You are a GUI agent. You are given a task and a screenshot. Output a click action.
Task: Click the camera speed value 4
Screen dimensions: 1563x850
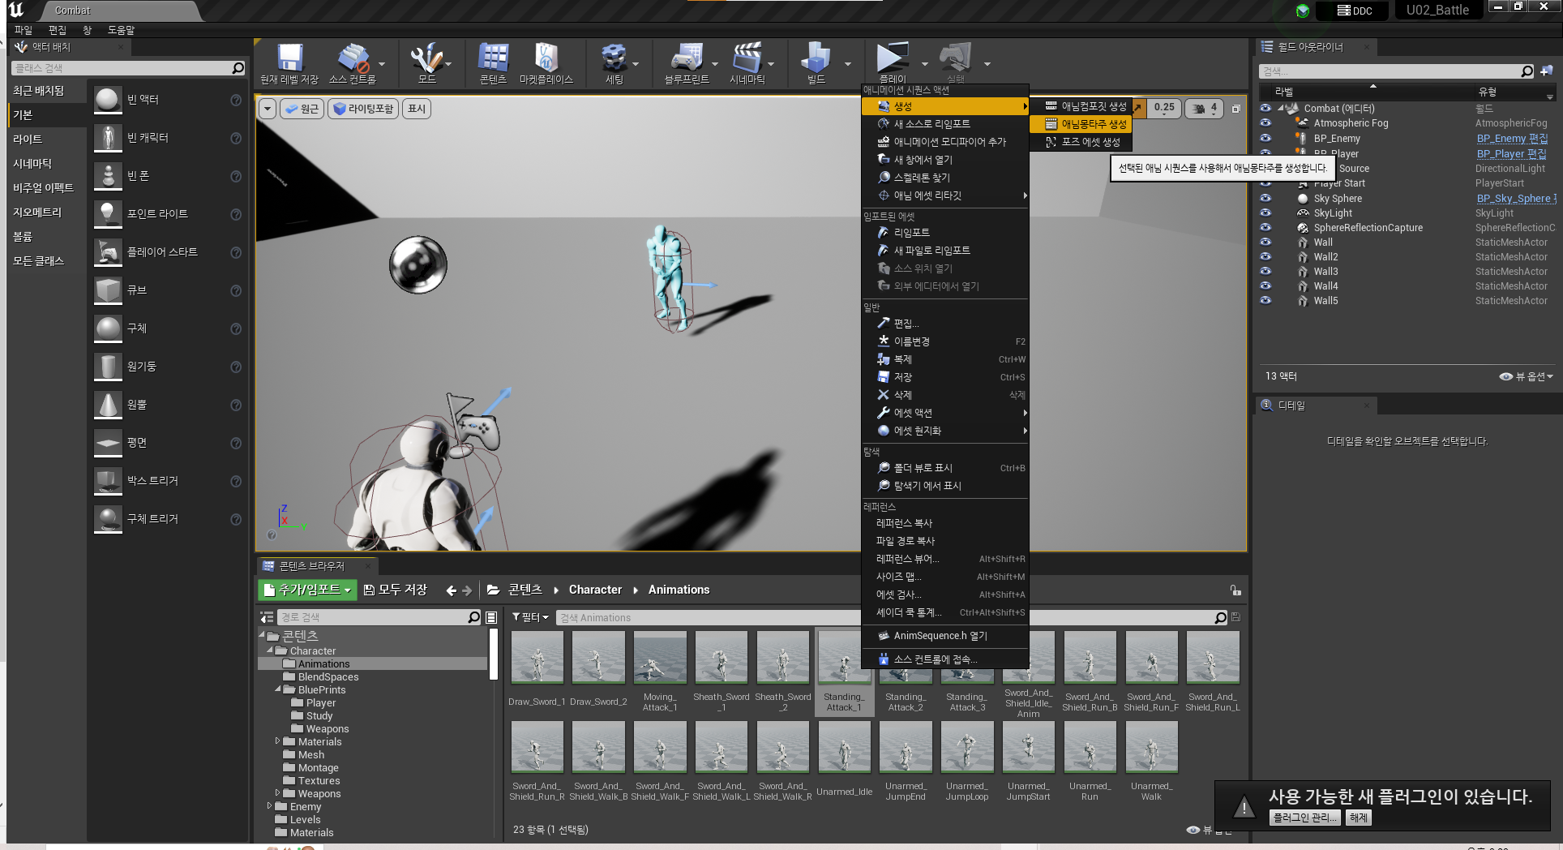(1205, 108)
